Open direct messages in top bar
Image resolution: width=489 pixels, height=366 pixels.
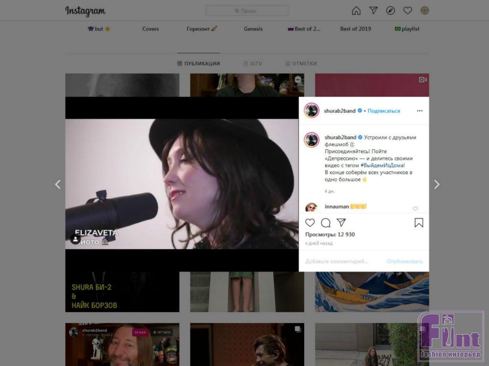(x=373, y=10)
